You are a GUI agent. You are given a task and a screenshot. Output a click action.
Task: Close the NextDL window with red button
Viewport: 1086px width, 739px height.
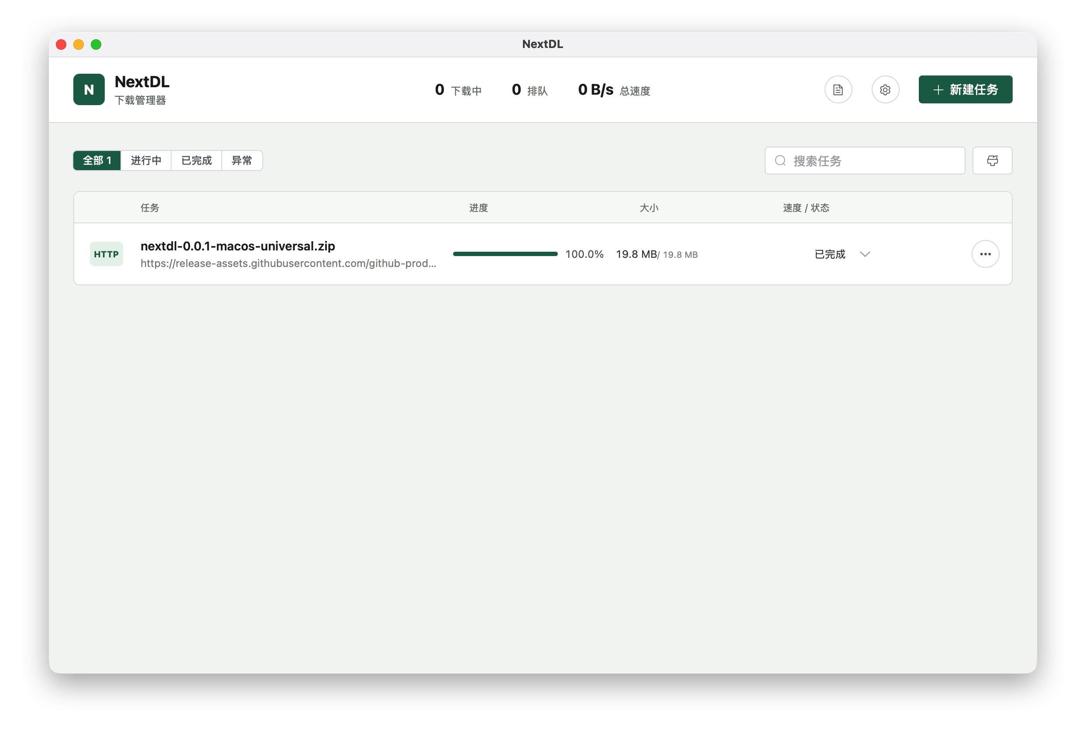pos(61,44)
